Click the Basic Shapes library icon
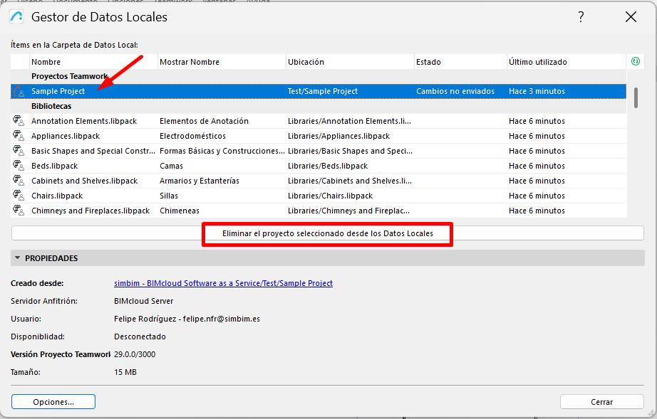This screenshot has height=419, width=657. [19, 151]
